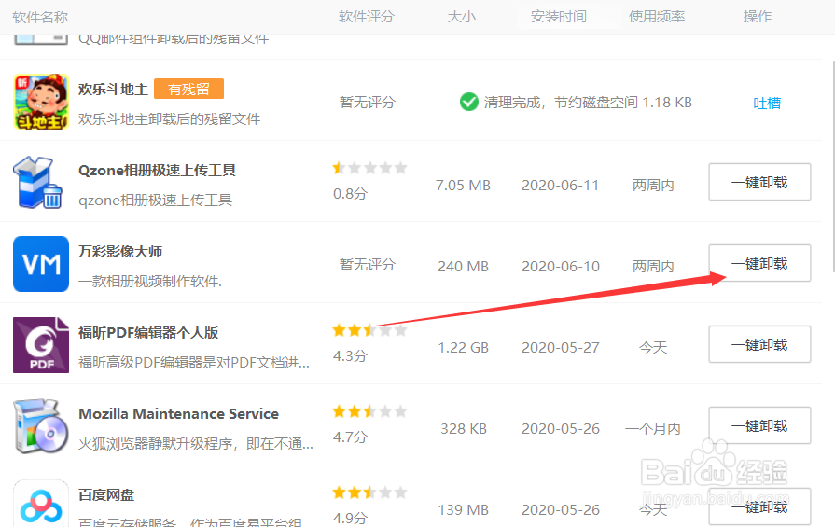Image resolution: width=835 pixels, height=527 pixels.
Task: Select the 福昕PDF编辑器个人版 title
Action: pyautogui.click(x=148, y=333)
